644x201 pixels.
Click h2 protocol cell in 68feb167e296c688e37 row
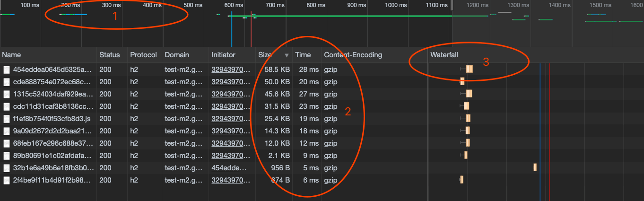point(134,143)
